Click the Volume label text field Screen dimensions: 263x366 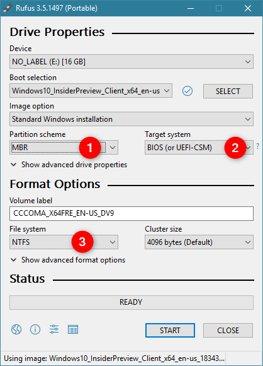click(x=131, y=213)
